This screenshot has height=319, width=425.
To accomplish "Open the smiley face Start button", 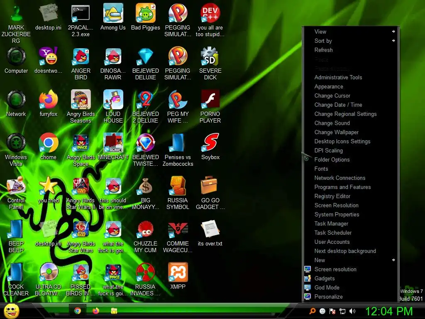I will (11, 311).
